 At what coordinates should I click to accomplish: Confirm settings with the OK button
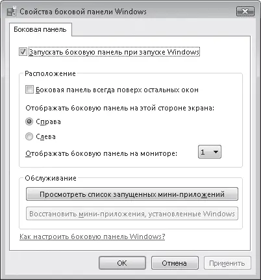(x=122, y=263)
